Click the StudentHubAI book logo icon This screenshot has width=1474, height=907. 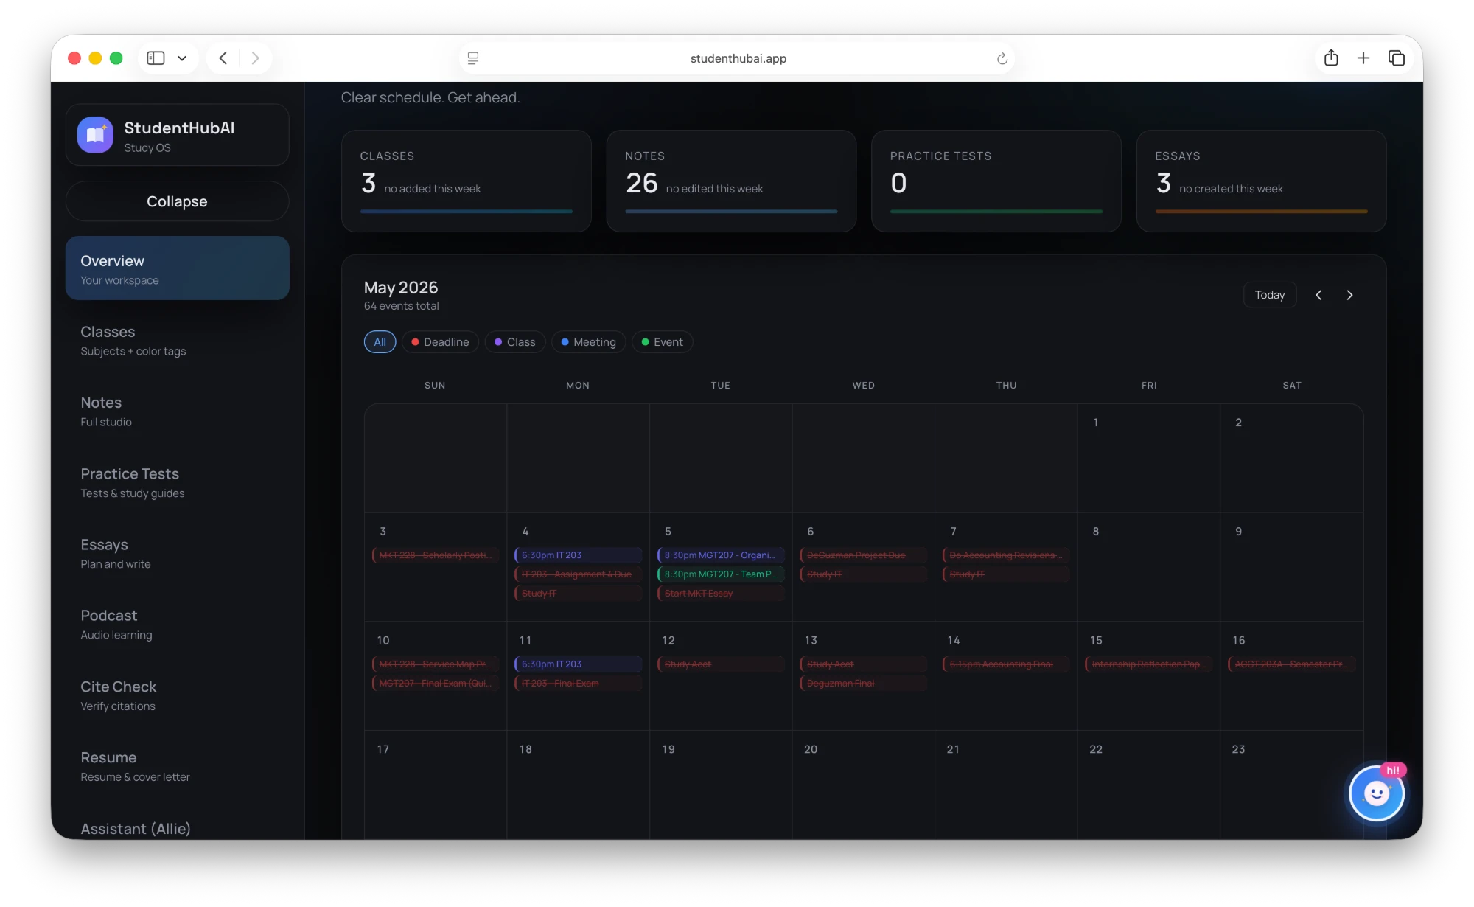95,135
